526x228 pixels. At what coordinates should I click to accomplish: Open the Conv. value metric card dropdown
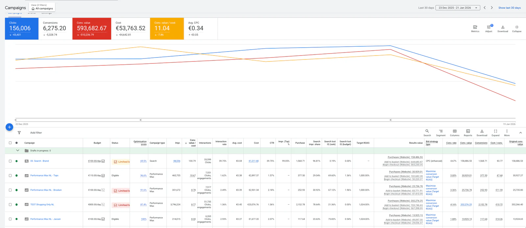[92, 29]
